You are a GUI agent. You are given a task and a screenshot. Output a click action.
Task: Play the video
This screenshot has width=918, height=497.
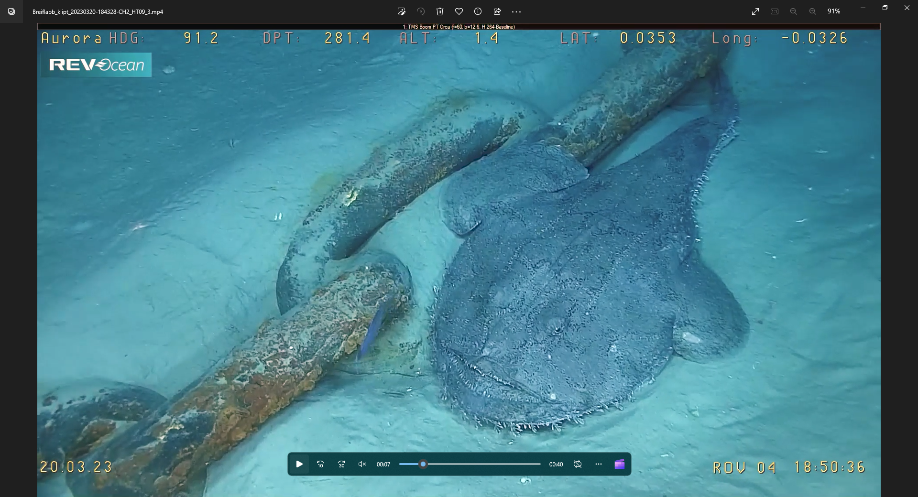299,464
